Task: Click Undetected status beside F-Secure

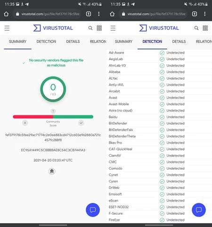Action: point(175,213)
